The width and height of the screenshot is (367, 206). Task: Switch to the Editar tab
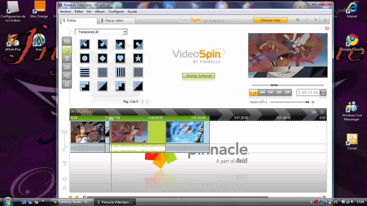[x=79, y=21]
